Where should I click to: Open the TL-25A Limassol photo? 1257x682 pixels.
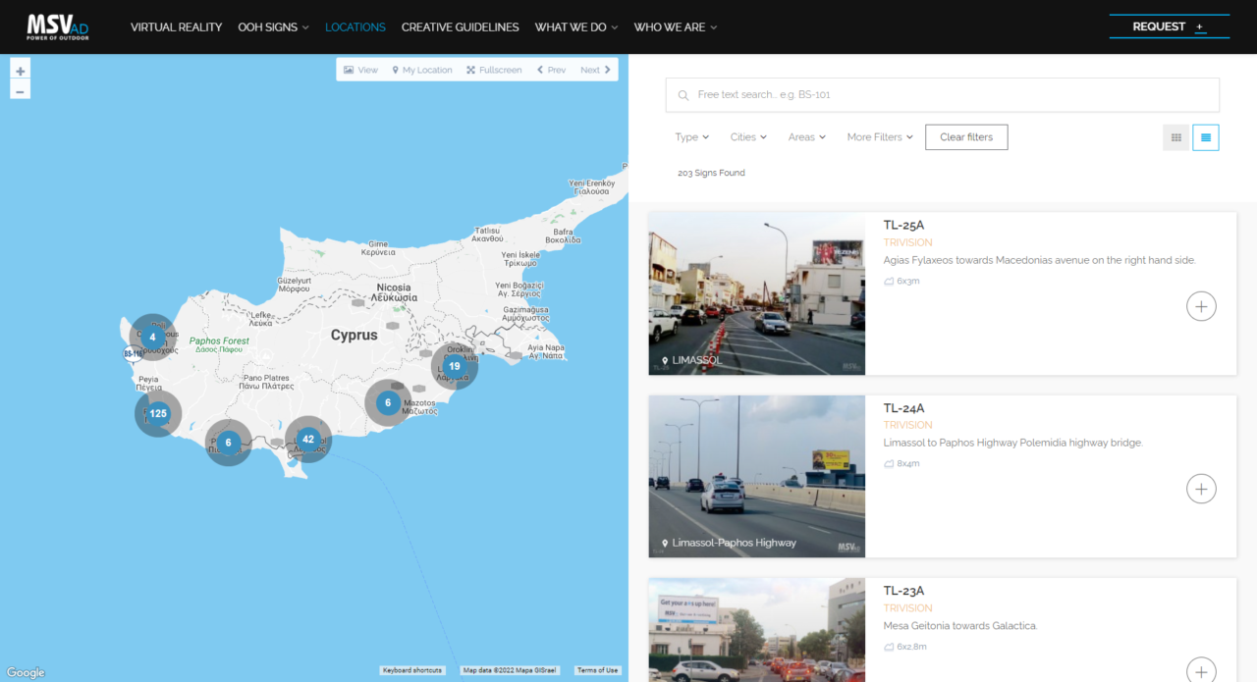point(756,293)
